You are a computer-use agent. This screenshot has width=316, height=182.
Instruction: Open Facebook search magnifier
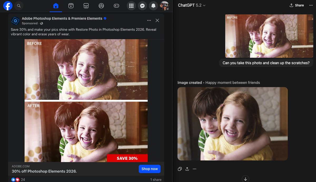click(x=19, y=6)
